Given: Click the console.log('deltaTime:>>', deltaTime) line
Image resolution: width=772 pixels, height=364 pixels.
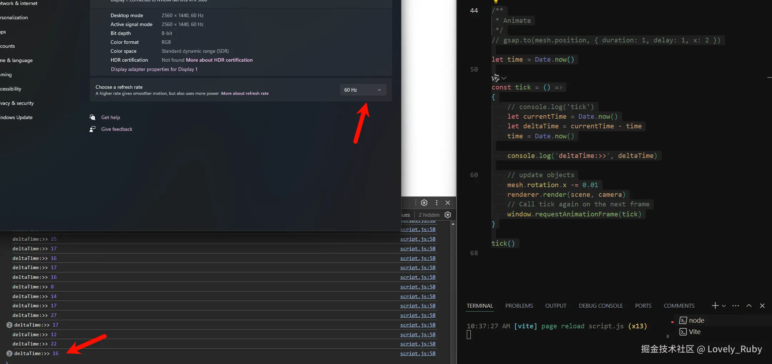Looking at the screenshot, I should (x=582, y=156).
